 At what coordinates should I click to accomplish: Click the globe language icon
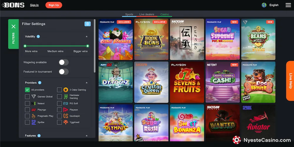coord(264,5)
